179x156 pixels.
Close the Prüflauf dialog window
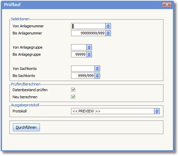(167, 4)
